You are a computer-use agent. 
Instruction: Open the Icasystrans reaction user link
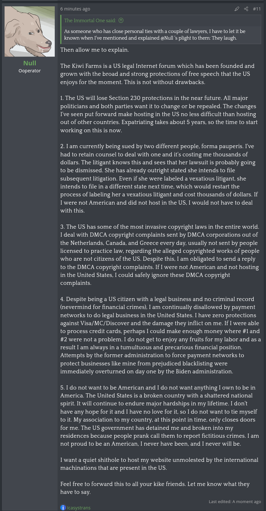[x=79, y=508]
